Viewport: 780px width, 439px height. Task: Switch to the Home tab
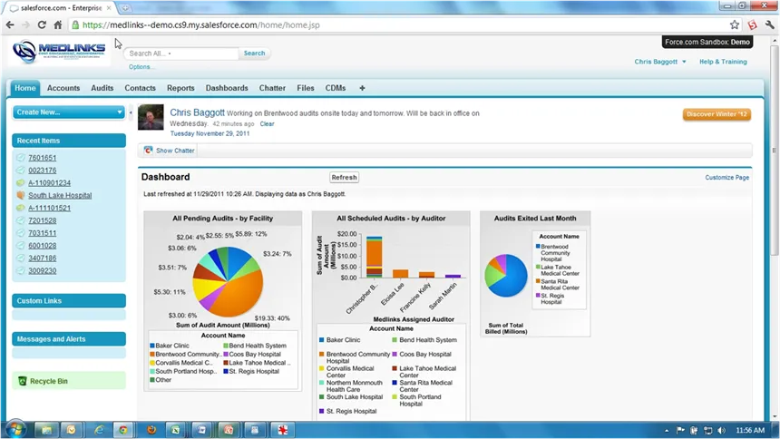pos(24,88)
